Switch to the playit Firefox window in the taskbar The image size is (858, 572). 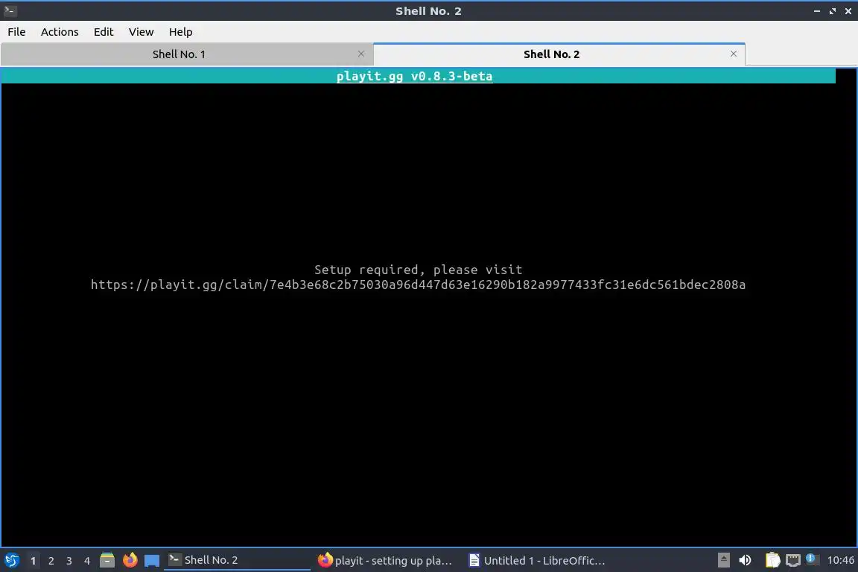[386, 560]
